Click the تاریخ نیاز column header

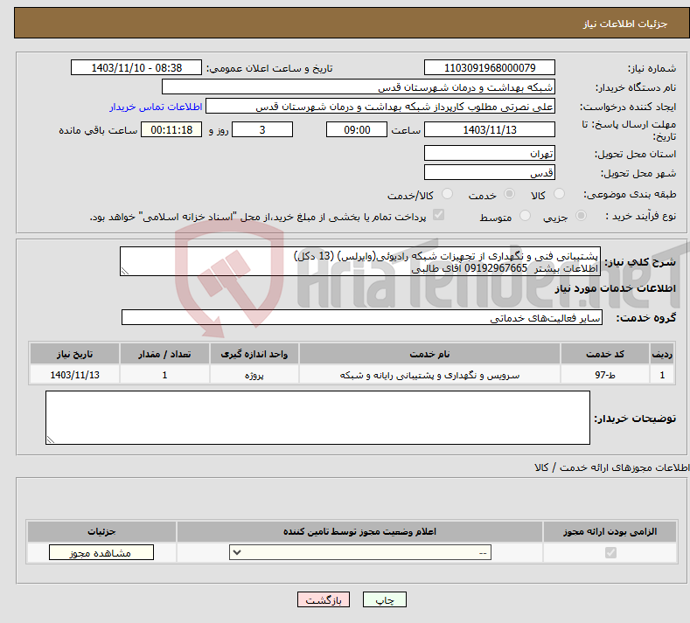coord(74,354)
